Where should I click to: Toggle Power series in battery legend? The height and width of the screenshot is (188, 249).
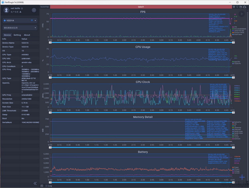[236, 167]
